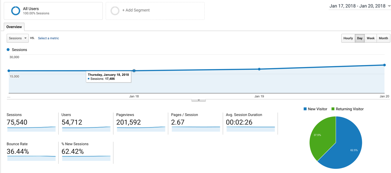Click the New Visitor legend square
The image size is (391, 173).
305,109
